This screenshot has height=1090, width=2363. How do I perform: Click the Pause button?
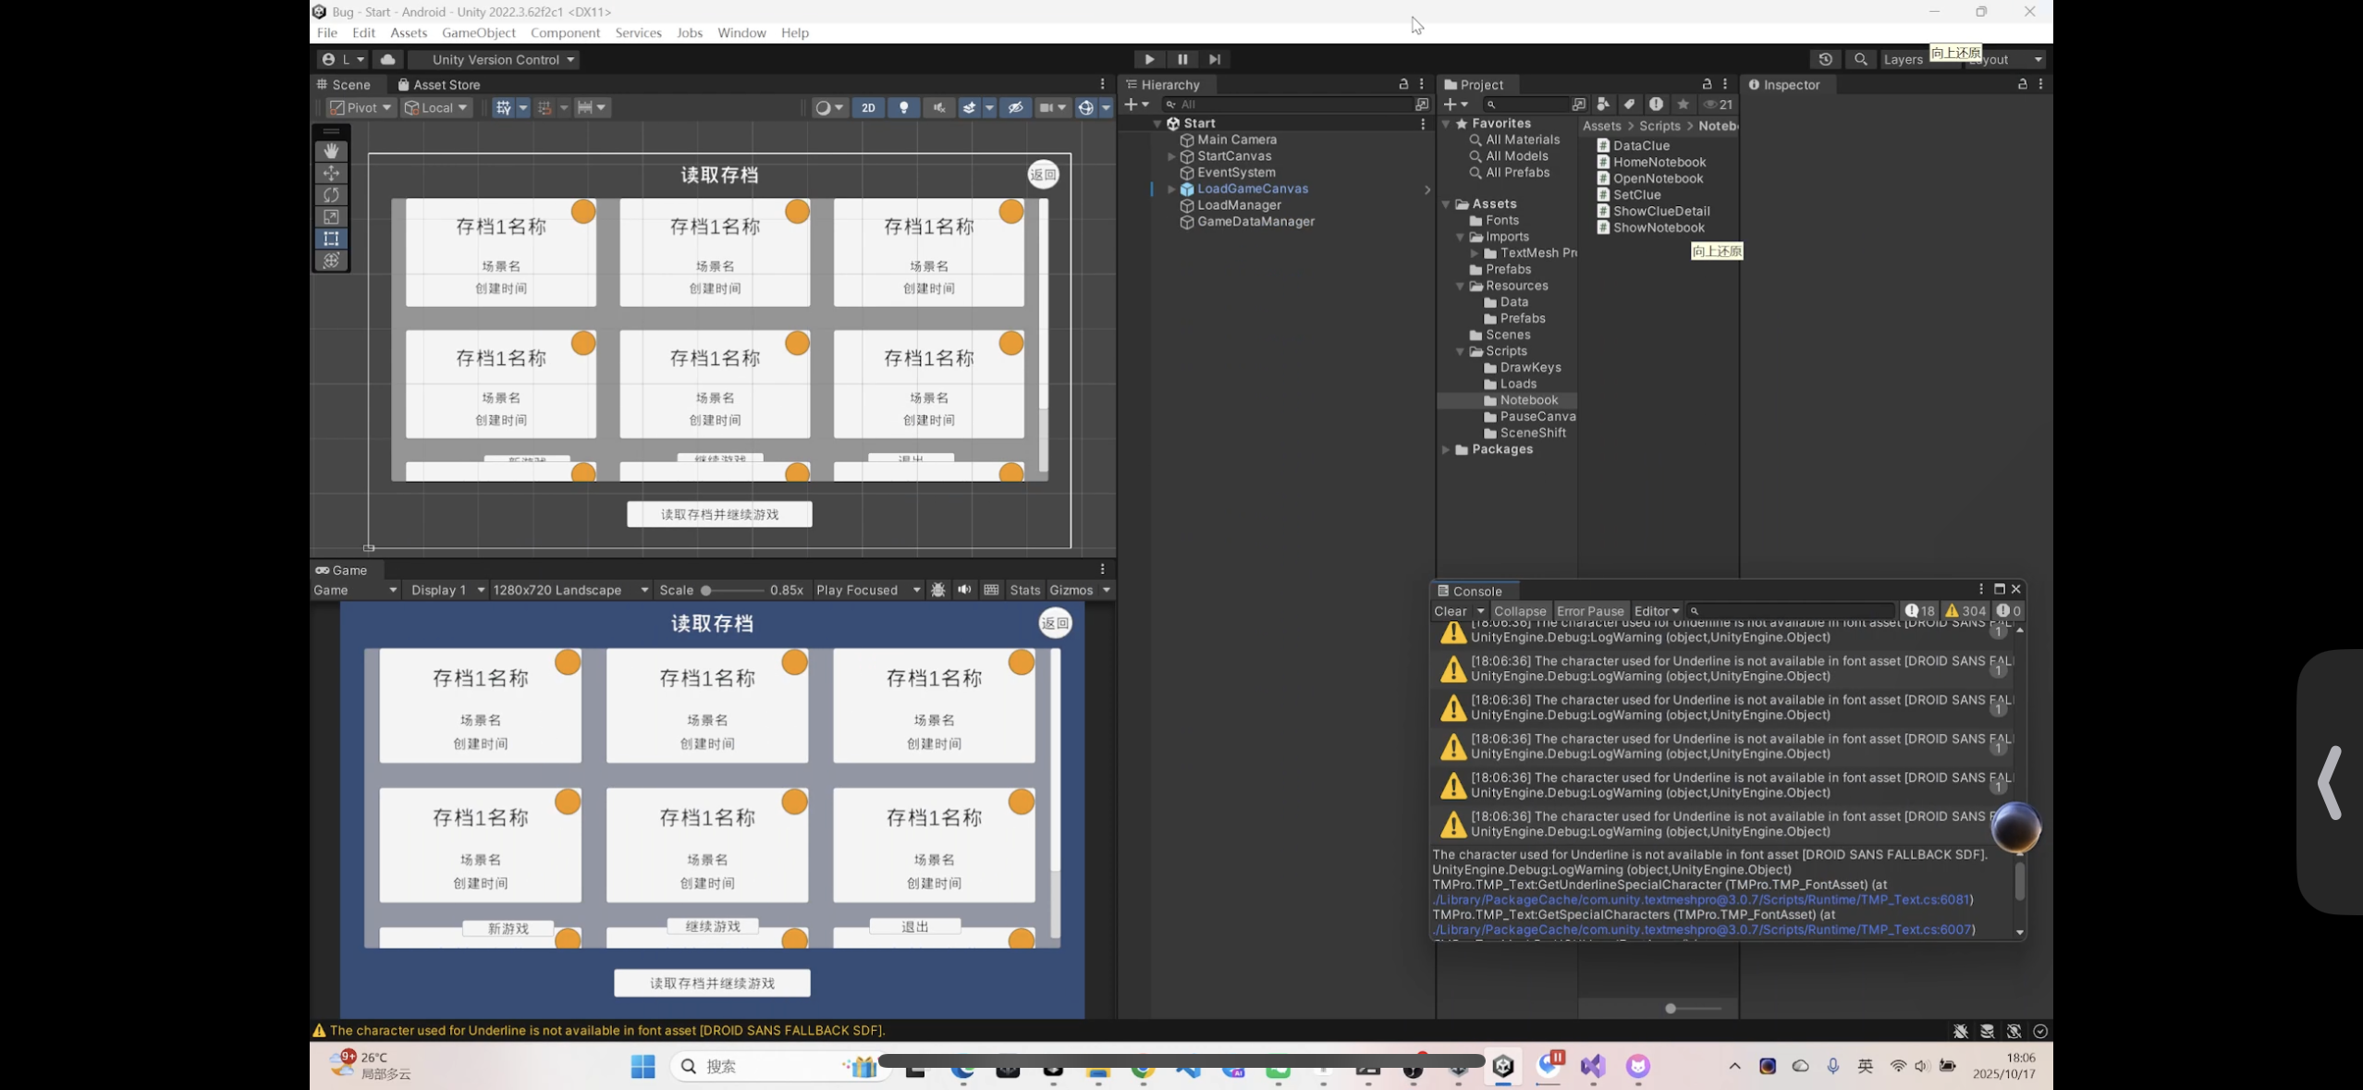[x=1181, y=59]
